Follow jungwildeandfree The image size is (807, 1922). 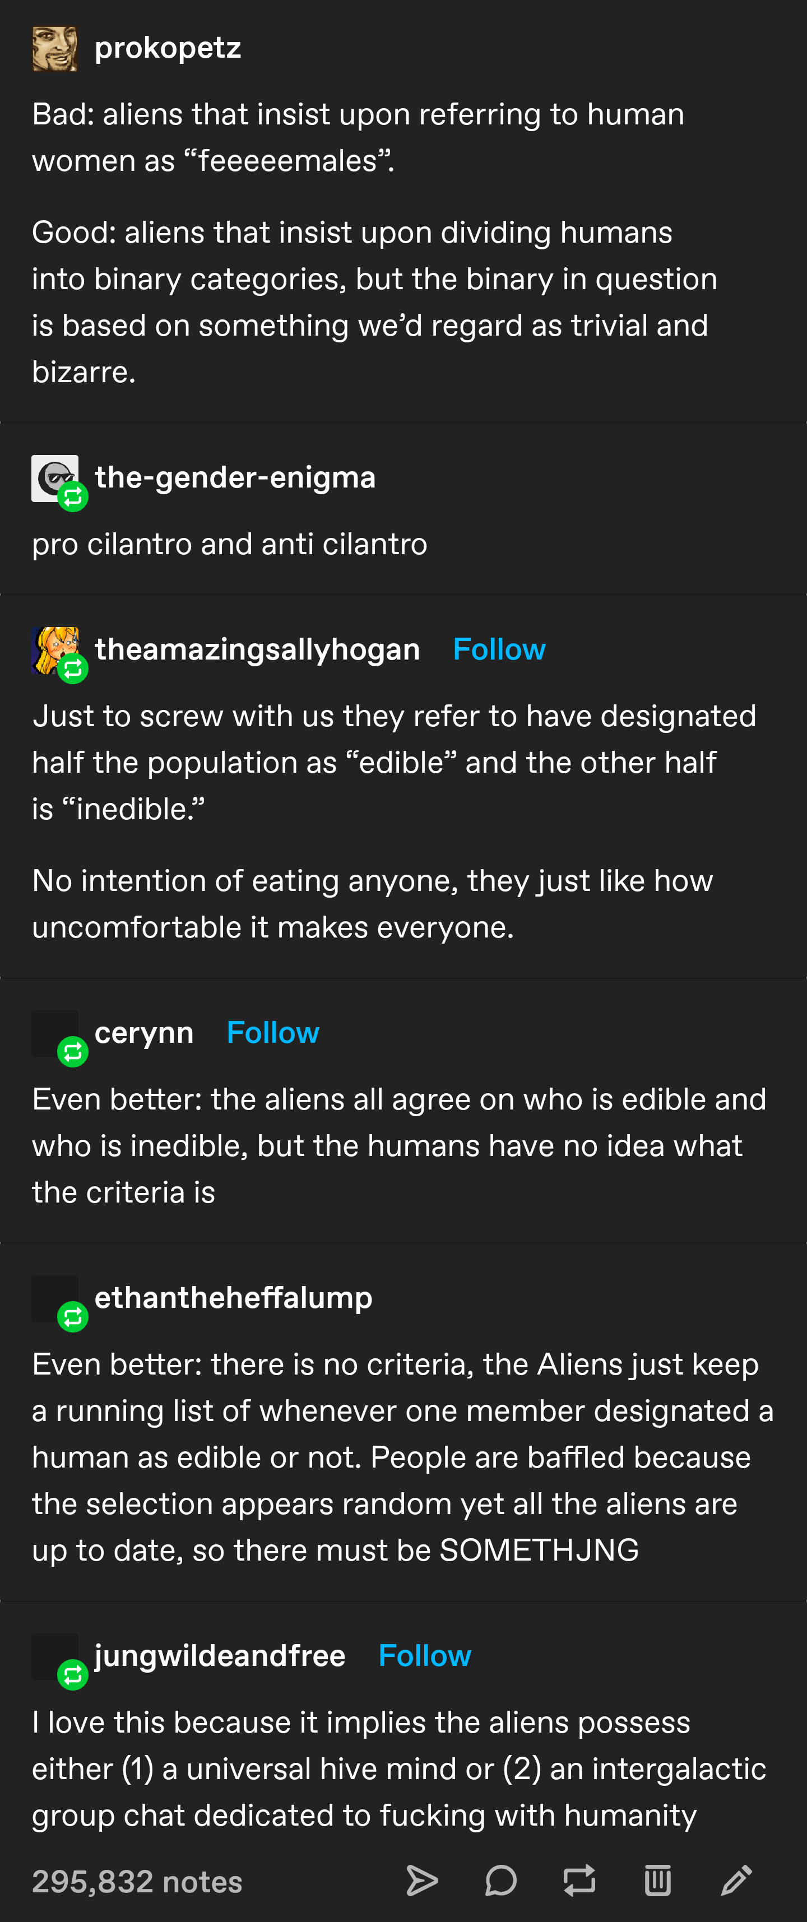tap(424, 1655)
